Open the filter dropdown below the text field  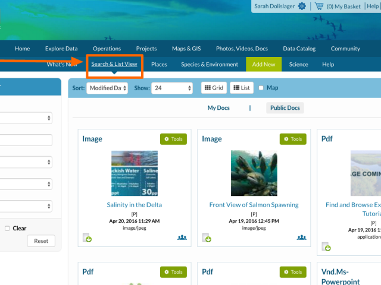(x=26, y=162)
